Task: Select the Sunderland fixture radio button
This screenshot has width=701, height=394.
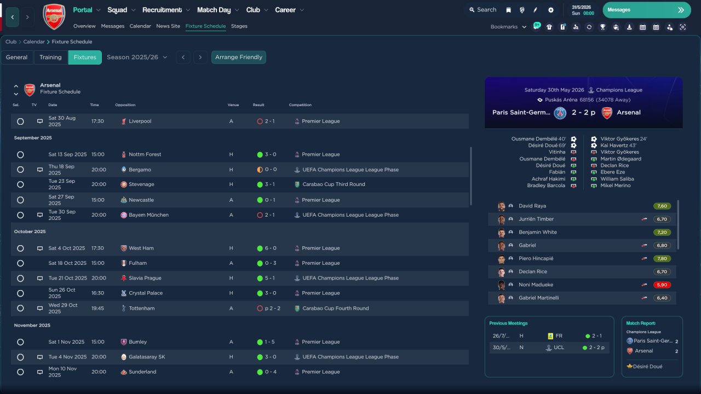Action: tap(20, 372)
